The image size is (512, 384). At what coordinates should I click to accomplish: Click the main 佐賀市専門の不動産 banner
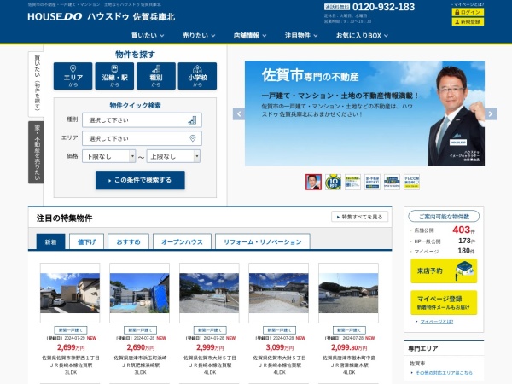pos(364,113)
